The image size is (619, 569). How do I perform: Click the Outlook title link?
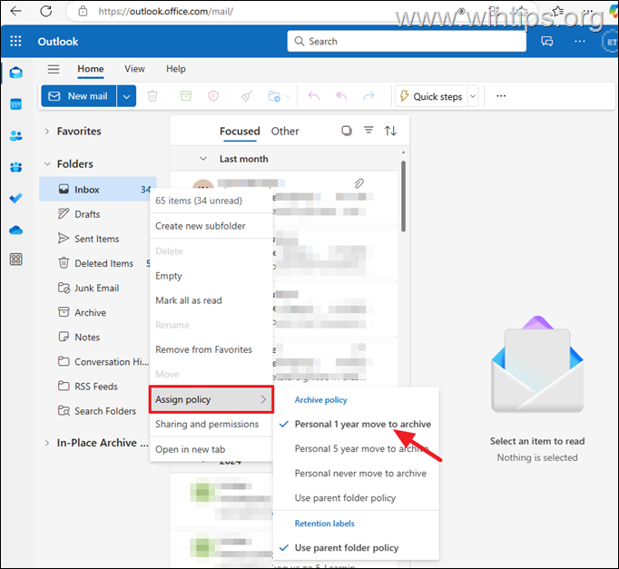pos(58,42)
